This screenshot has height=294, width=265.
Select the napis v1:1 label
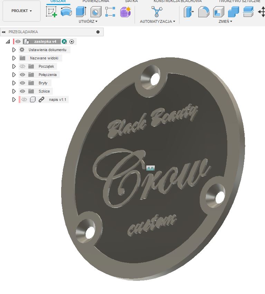(58, 99)
